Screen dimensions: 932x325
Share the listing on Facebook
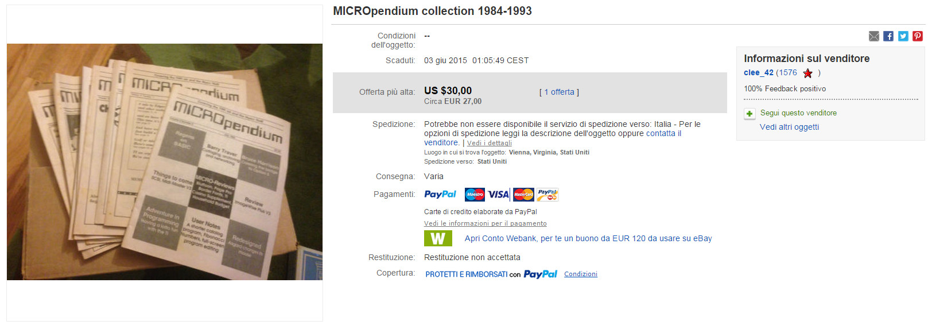point(888,36)
